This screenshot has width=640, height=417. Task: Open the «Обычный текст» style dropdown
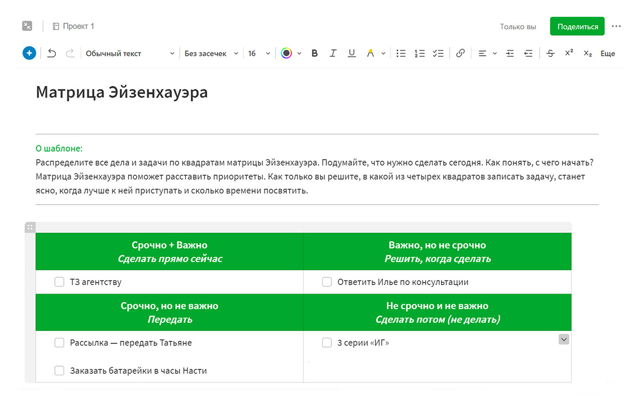click(130, 54)
